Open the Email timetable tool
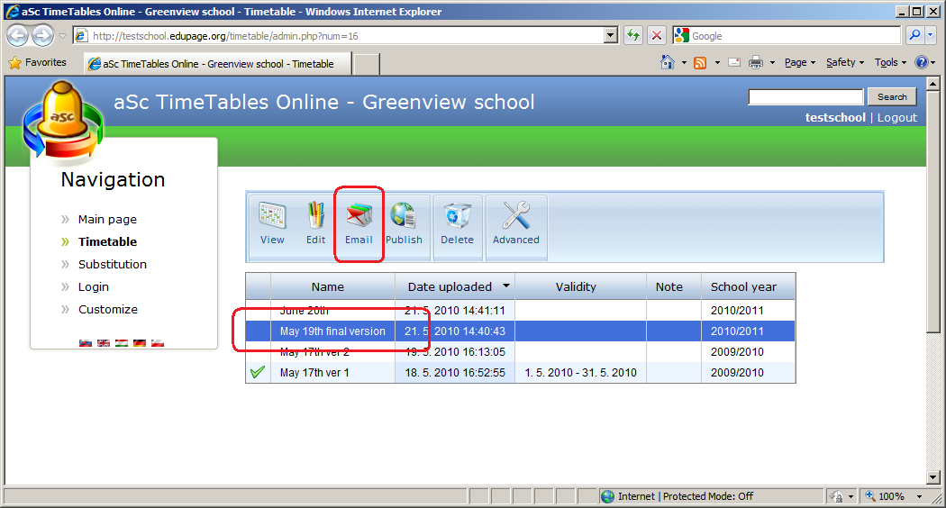Screen dimensions: 946x508 click(x=359, y=215)
